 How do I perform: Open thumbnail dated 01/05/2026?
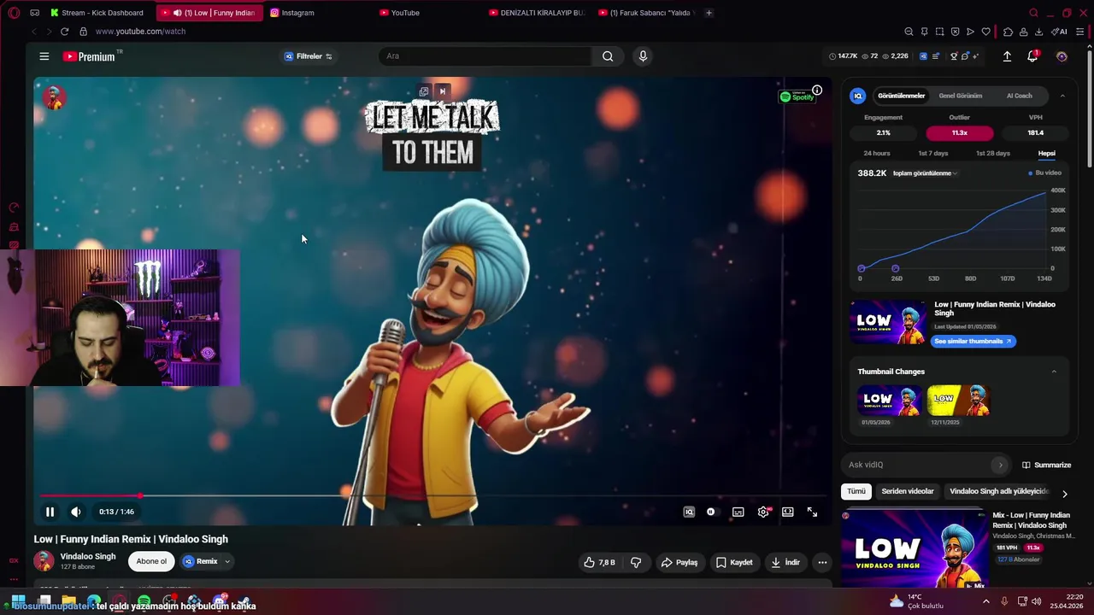(890, 400)
